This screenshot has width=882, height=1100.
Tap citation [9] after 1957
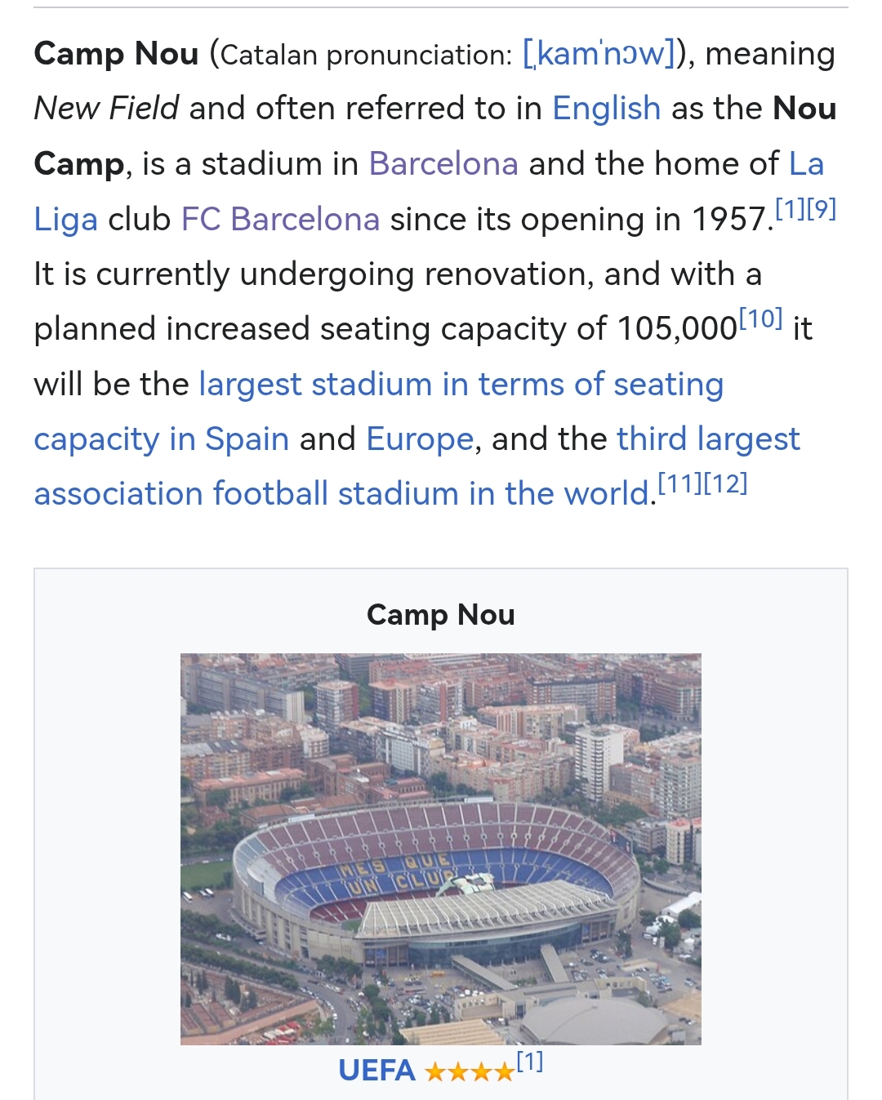822,210
